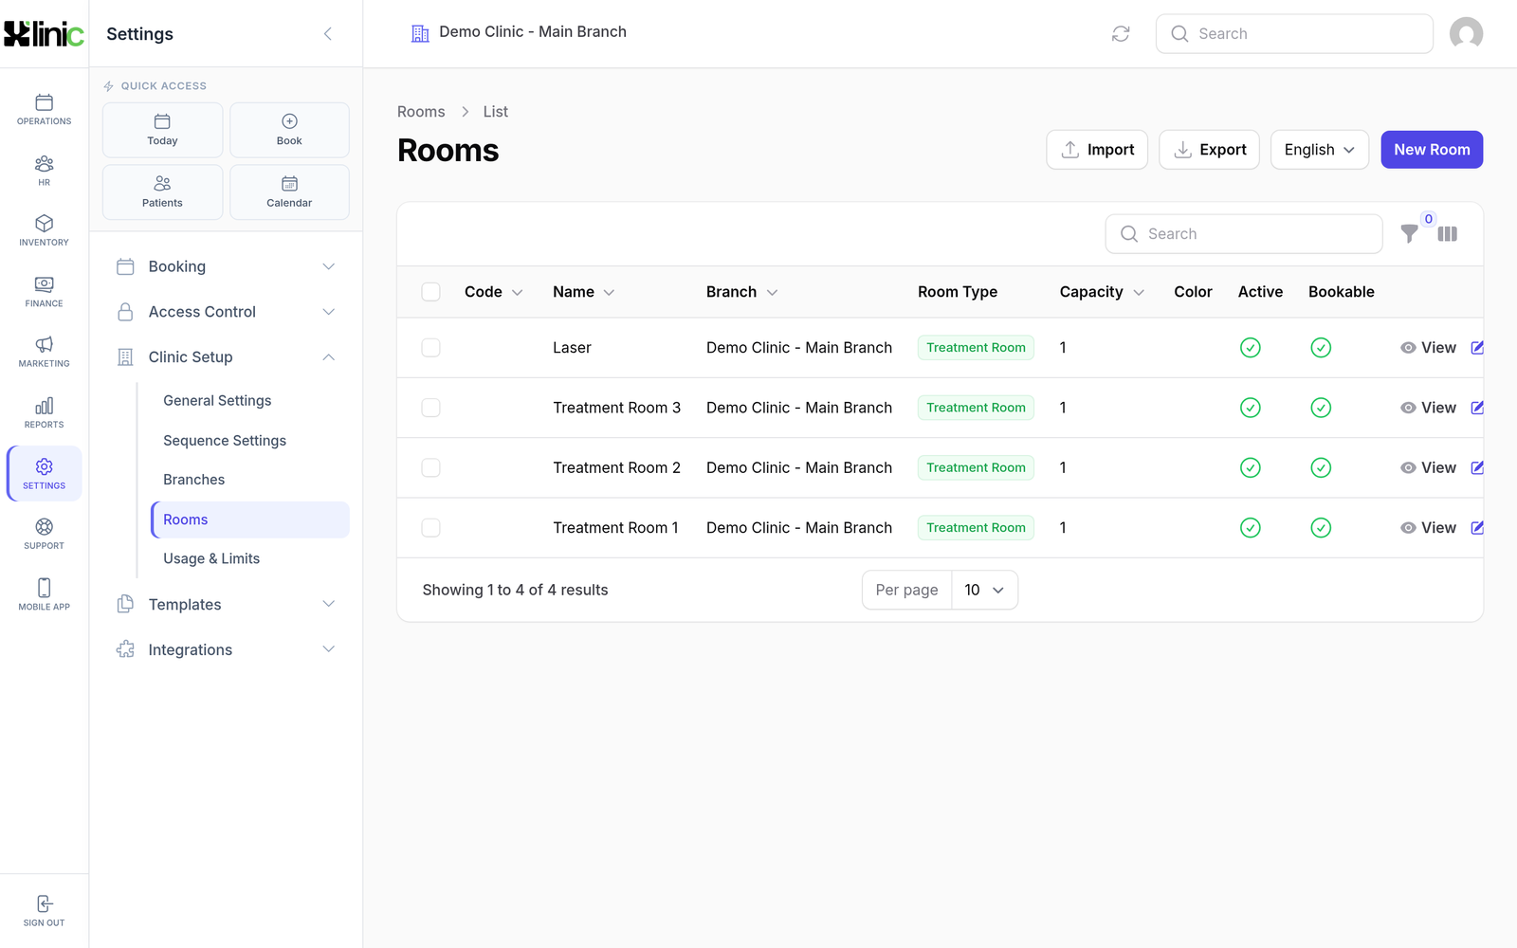Image resolution: width=1517 pixels, height=948 pixels.
Task: Click the Import button
Action: pos(1097,150)
